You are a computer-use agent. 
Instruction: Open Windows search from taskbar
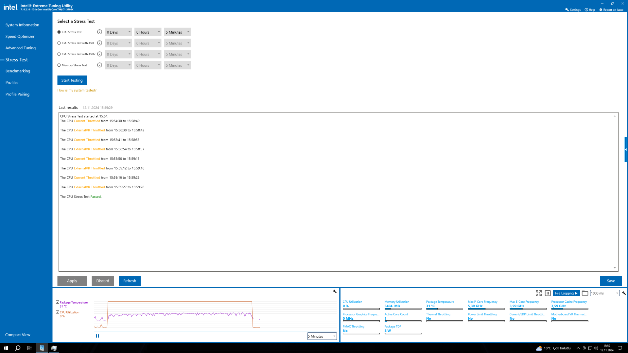coord(18,348)
